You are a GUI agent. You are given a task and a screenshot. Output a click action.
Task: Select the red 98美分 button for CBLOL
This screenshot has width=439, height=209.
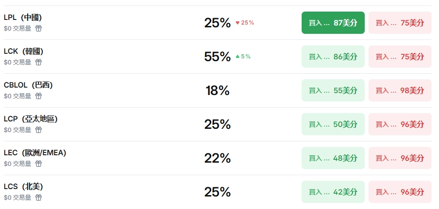(x=400, y=90)
